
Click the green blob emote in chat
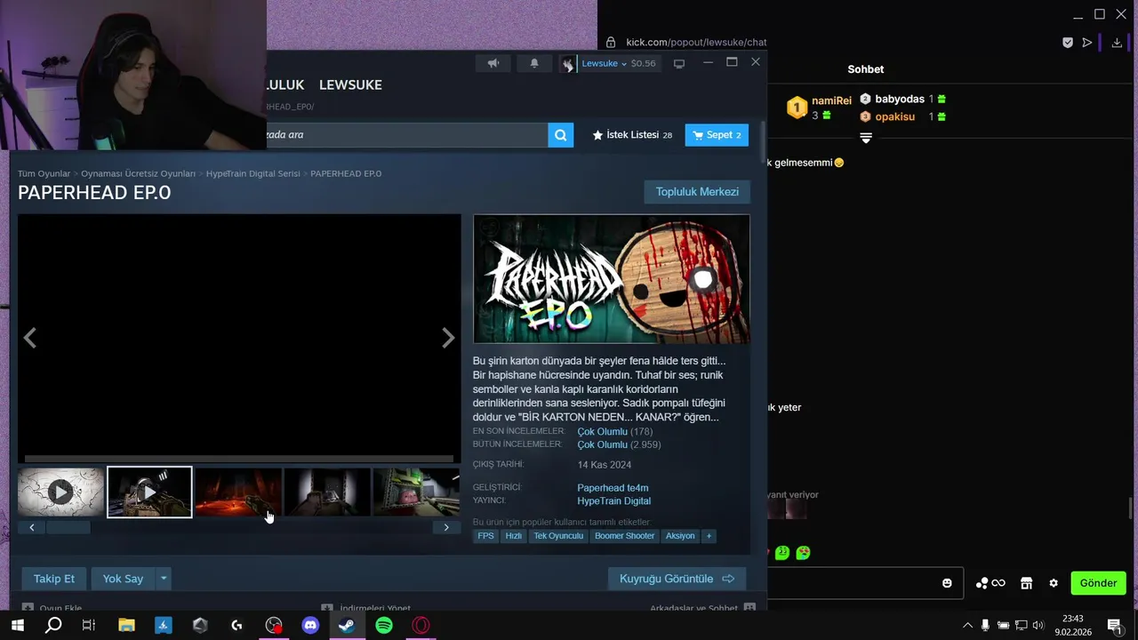tap(781, 553)
